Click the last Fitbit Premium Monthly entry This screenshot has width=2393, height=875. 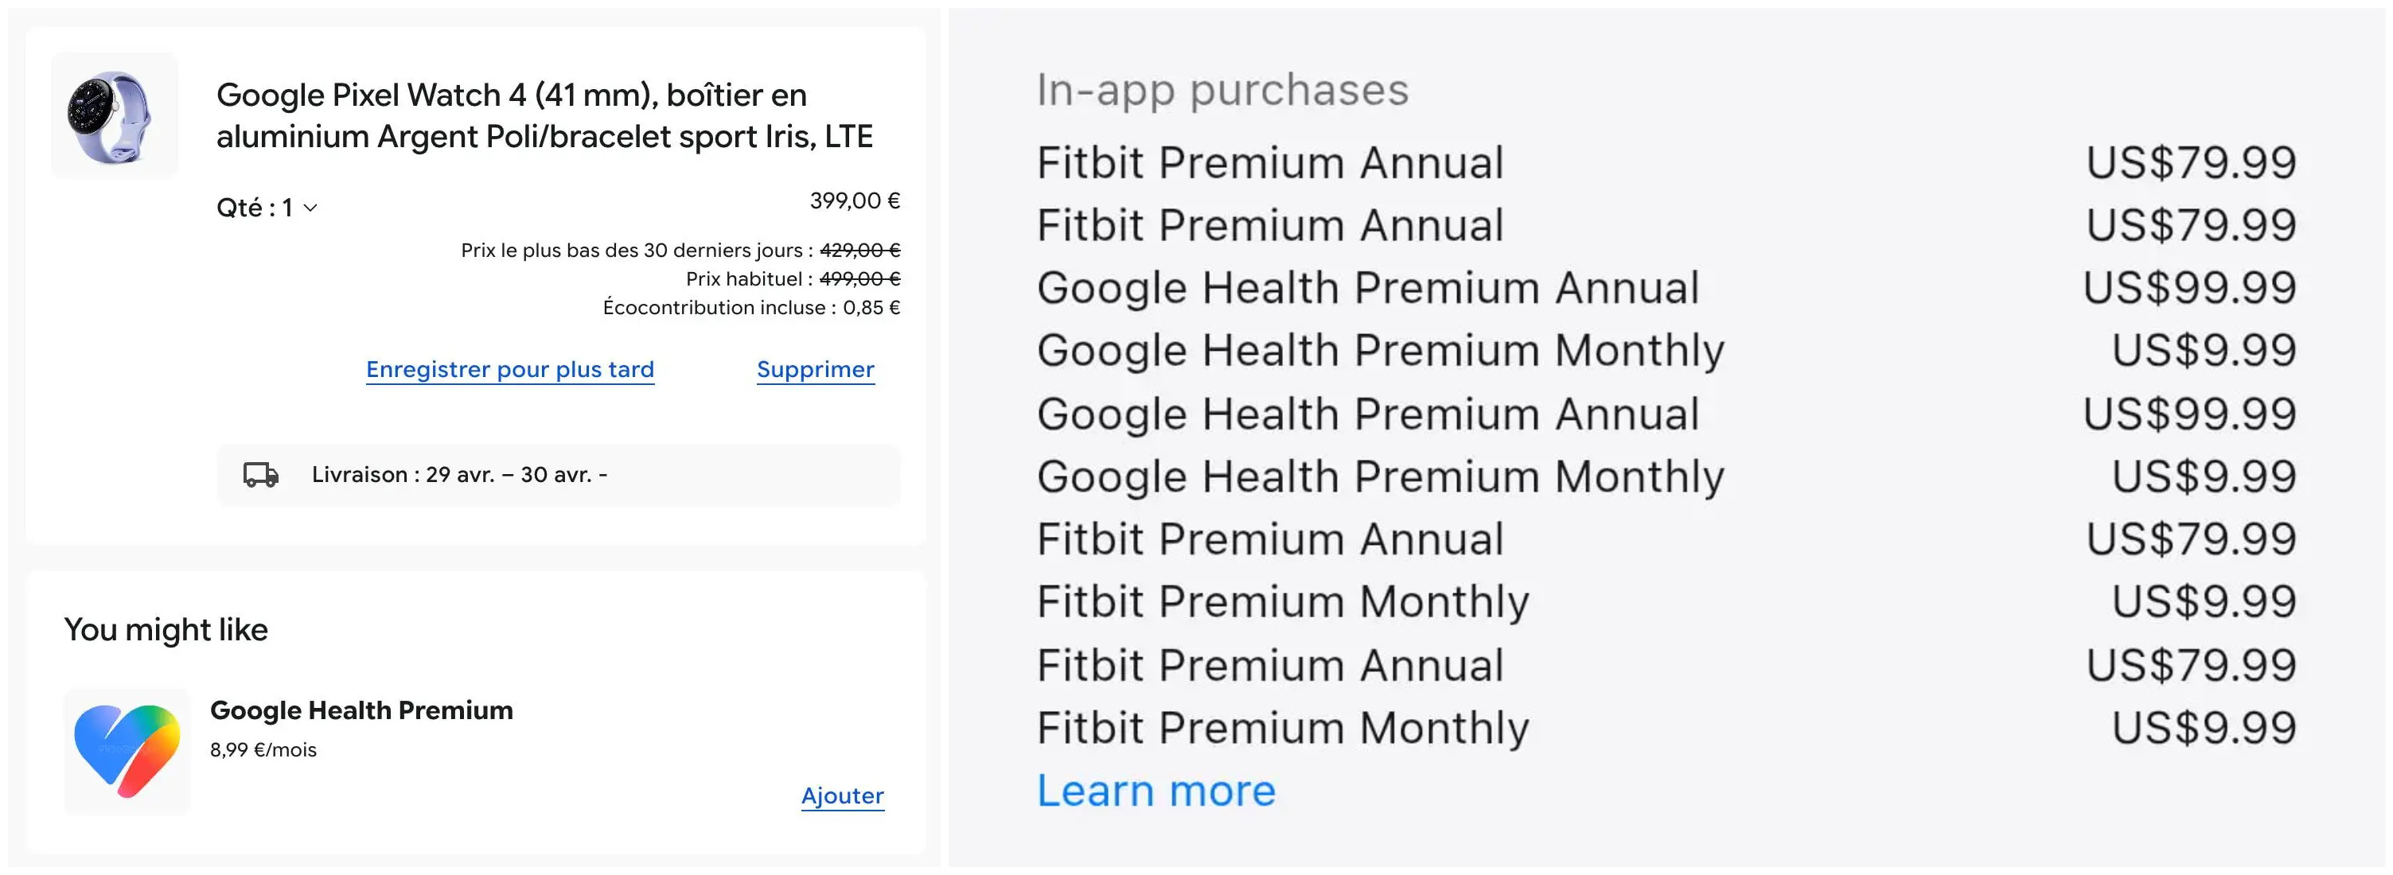pos(1282,727)
